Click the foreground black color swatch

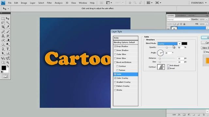click(x=4, y=68)
